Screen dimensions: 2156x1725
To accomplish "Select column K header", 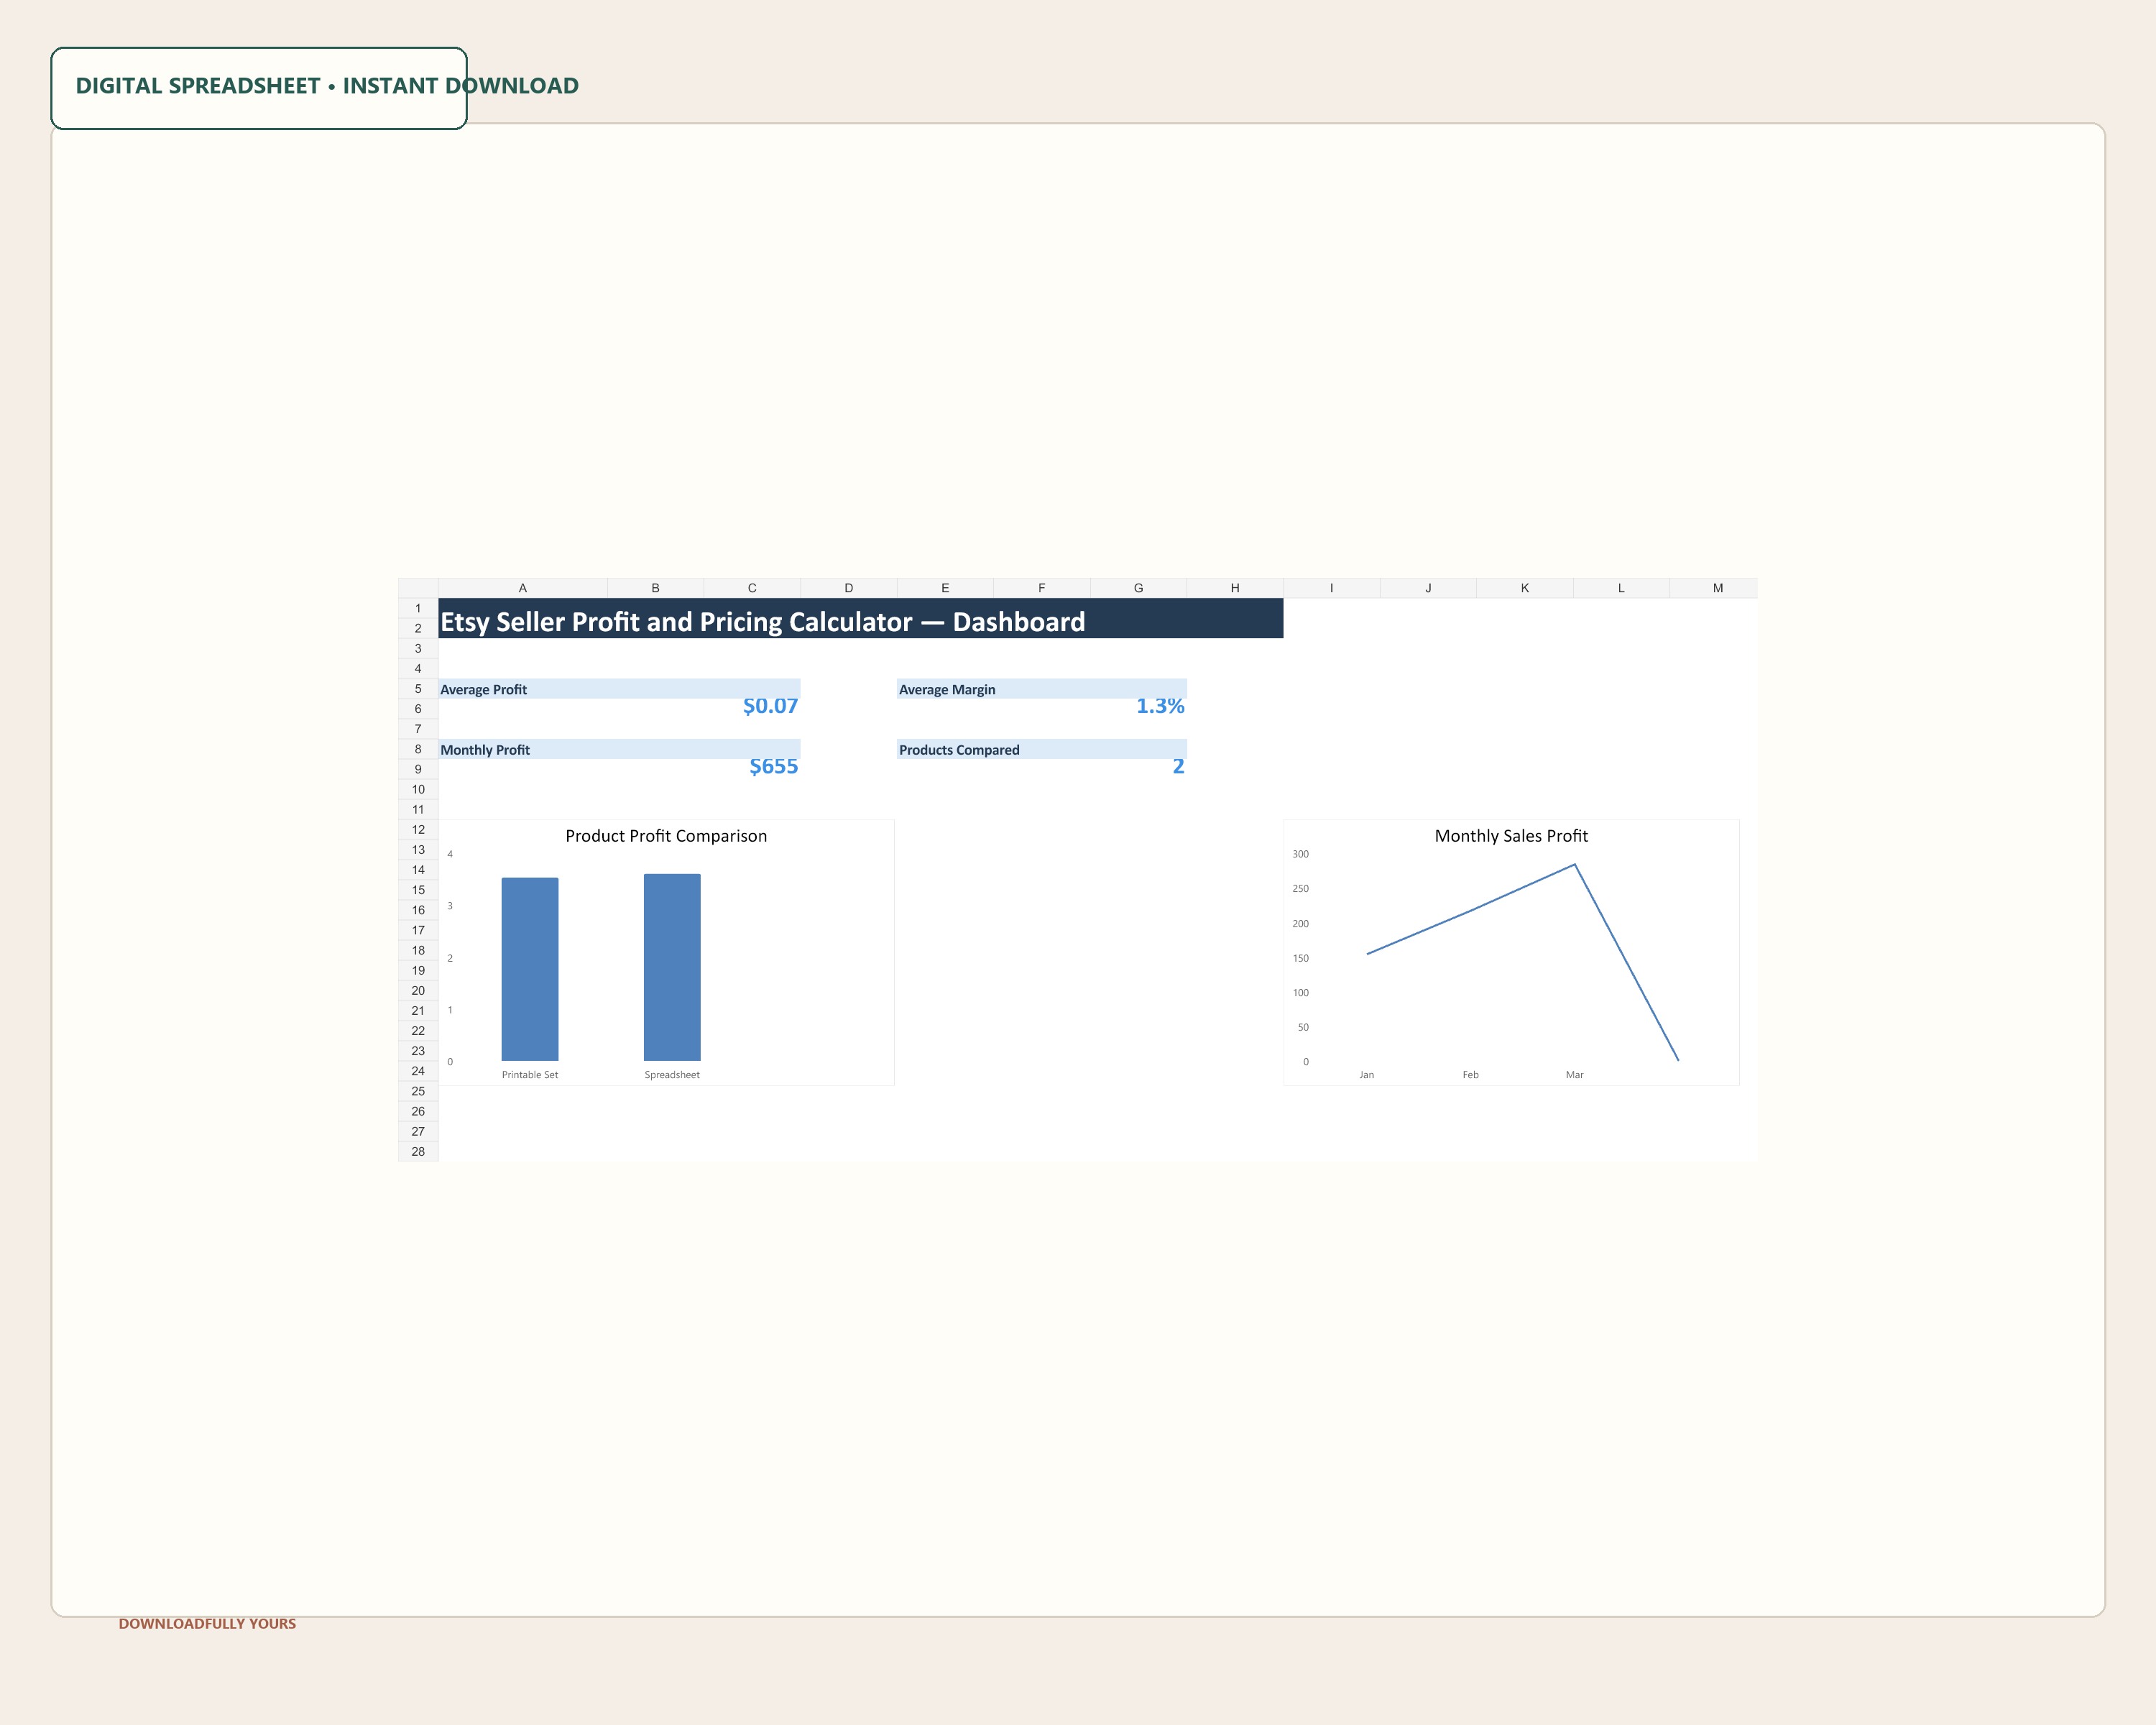I will 1524,588.
